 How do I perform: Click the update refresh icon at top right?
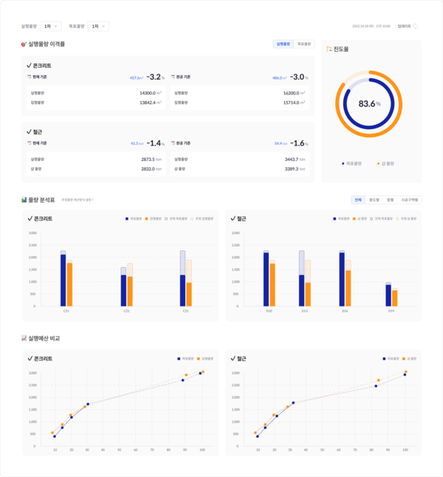(x=416, y=26)
